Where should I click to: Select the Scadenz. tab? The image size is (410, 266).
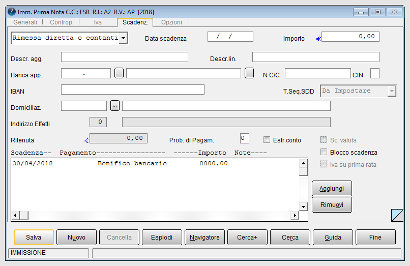[x=135, y=22]
